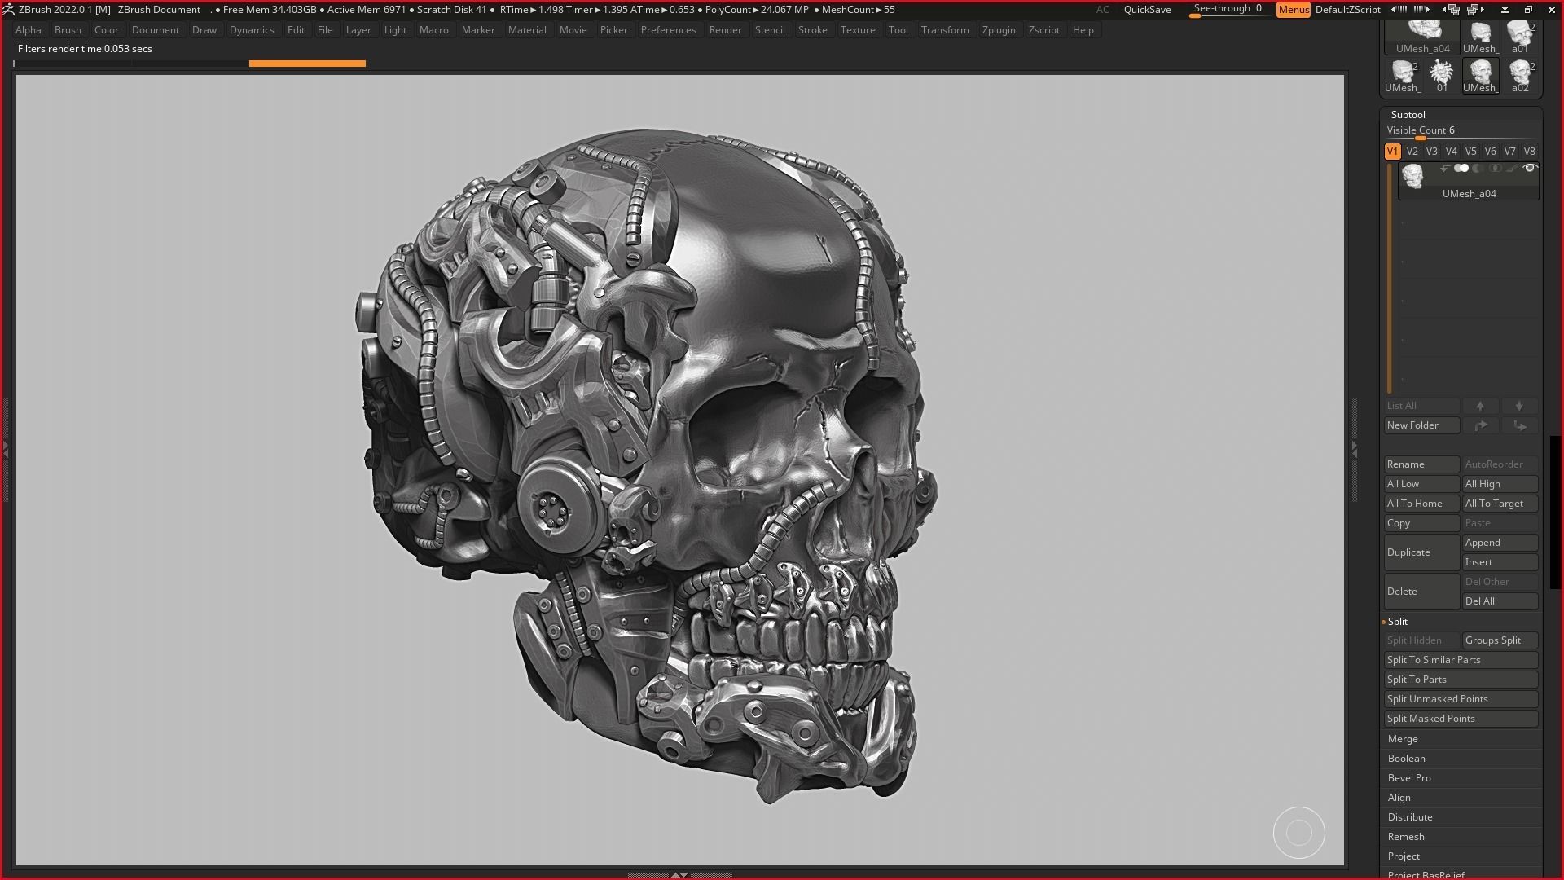Toggle the subtract boolean icon on UMesh_a04

tap(1478, 169)
